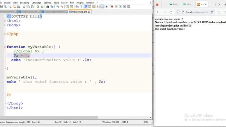Open the Settings menu
This screenshot has width=226, height=127.
point(47,2)
